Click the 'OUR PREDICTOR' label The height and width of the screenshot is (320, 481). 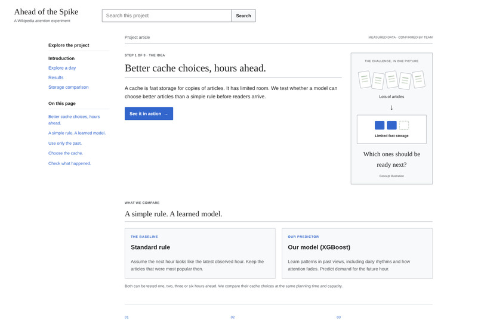point(303,237)
